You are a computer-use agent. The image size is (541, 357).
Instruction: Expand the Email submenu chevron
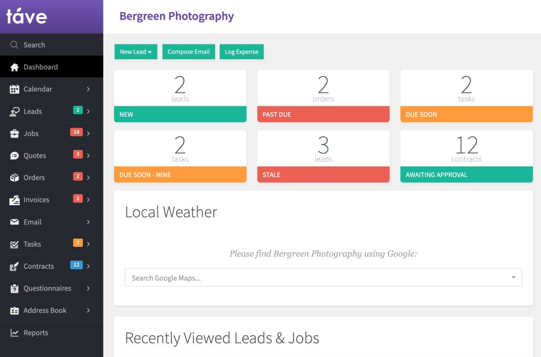tap(88, 222)
